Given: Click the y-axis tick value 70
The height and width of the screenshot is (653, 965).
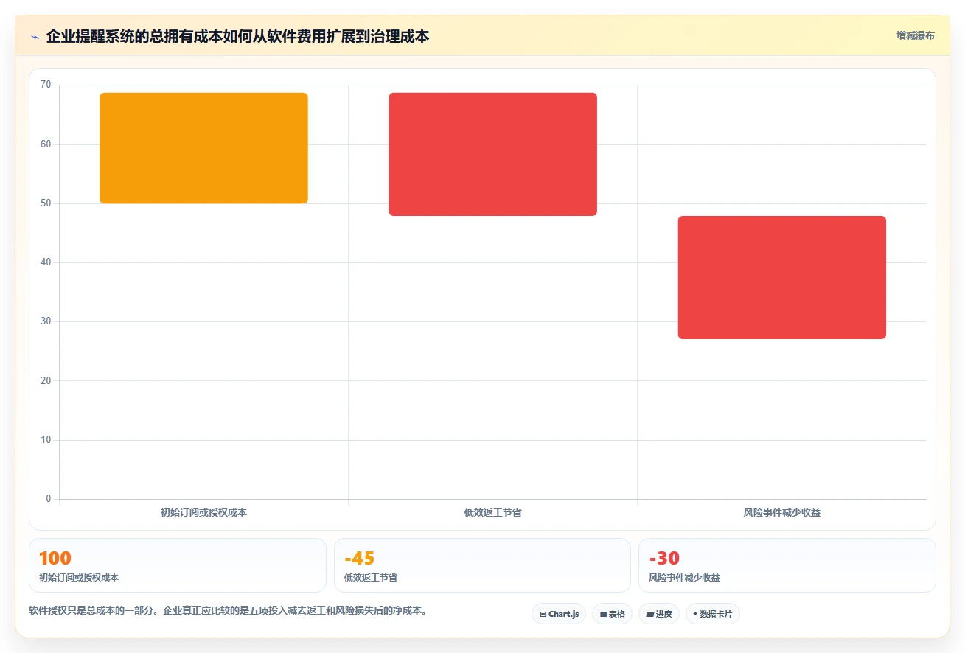Looking at the screenshot, I should pyautogui.click(x=46, y=85).
